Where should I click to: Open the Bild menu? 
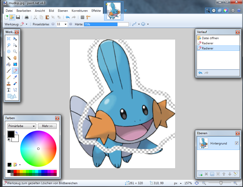click(x=52, y=11)
